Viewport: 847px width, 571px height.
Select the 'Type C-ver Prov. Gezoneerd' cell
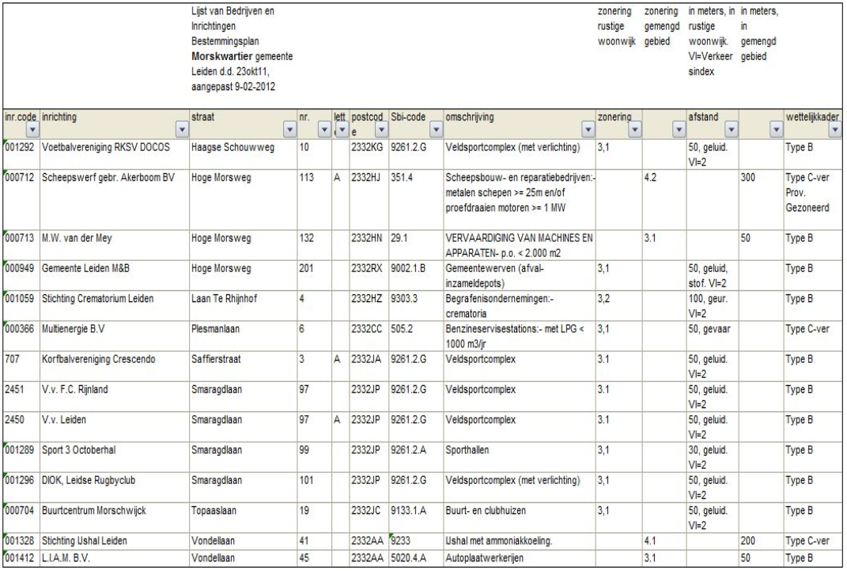coord(813,199)
